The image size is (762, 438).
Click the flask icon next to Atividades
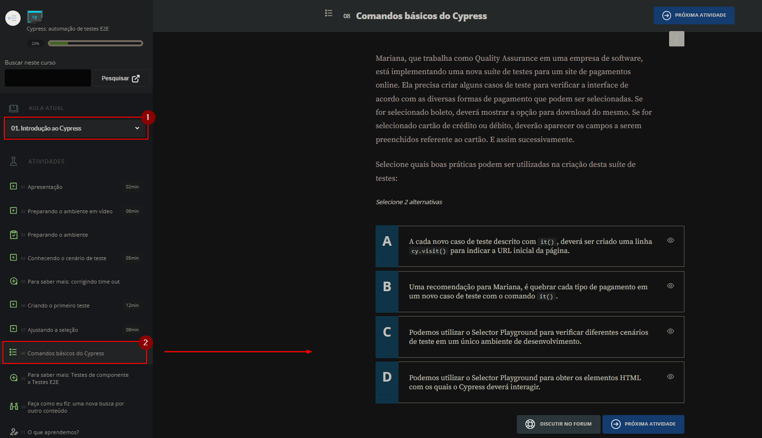click(13, 161)
